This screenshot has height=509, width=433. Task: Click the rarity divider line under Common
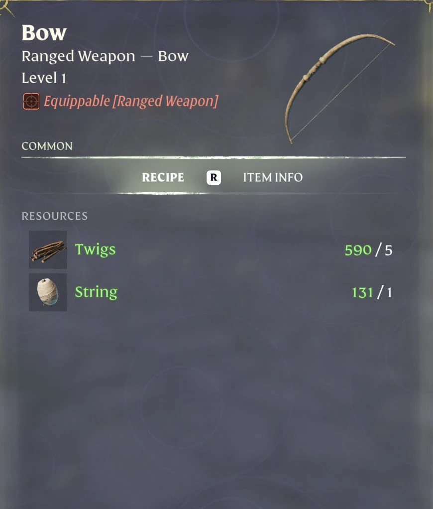pyautogui.click(x=214, y=157)
